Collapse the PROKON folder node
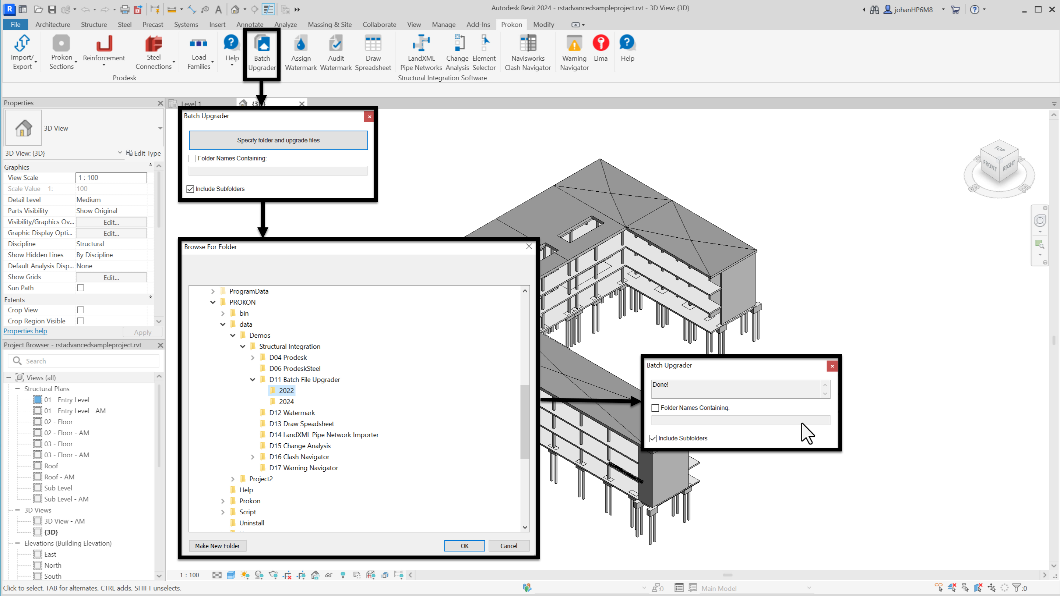1060x596 pixels. [x=213, y=302]
